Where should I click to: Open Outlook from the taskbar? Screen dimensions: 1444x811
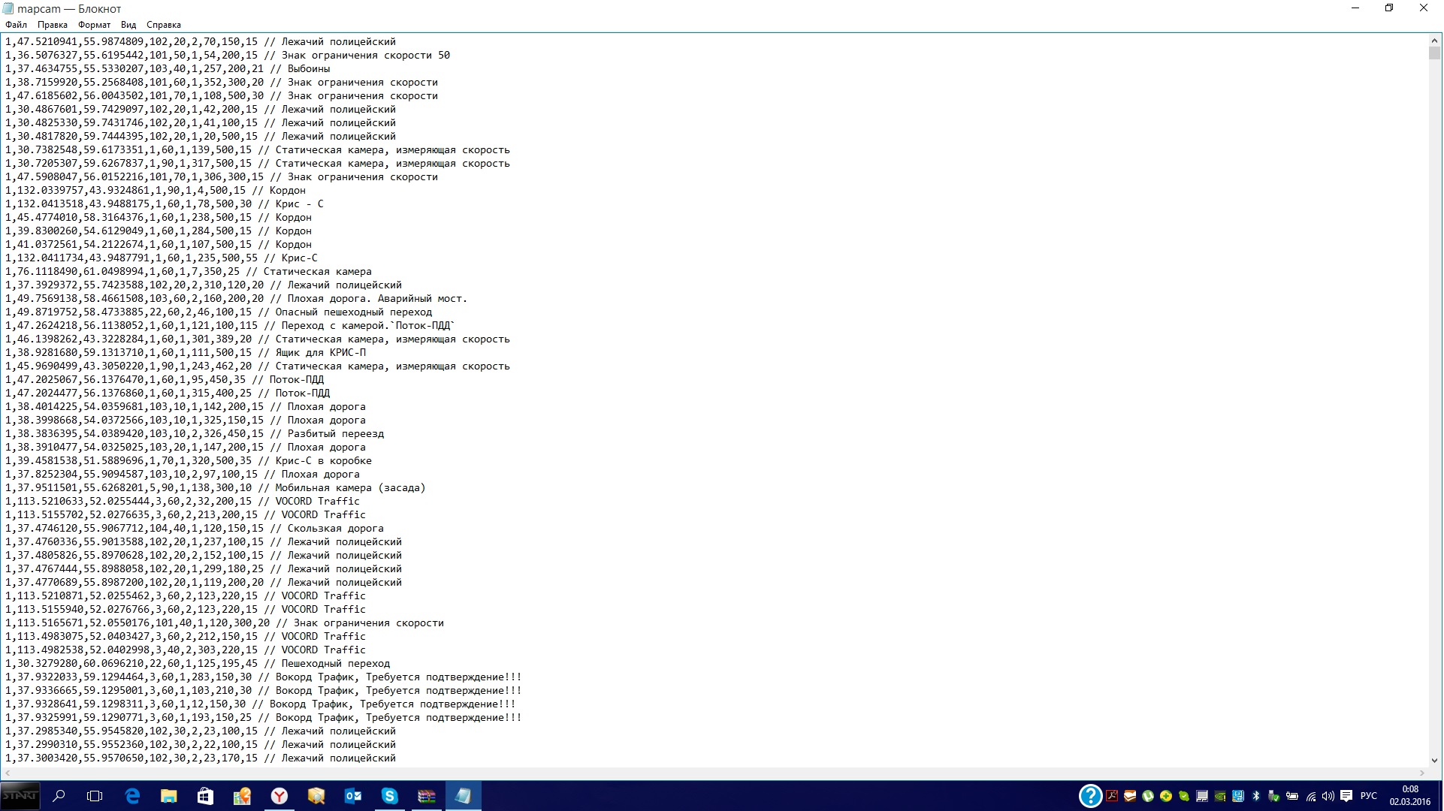352,796
